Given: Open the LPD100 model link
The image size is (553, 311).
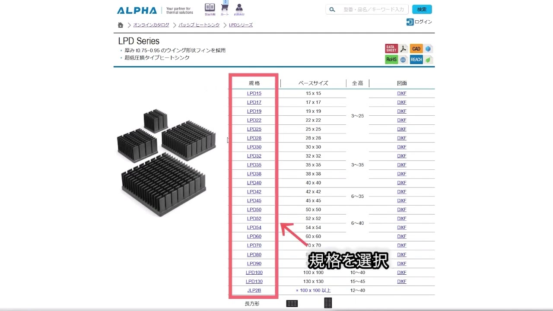Looking at the screenshot, I should [x=254, y=273].
